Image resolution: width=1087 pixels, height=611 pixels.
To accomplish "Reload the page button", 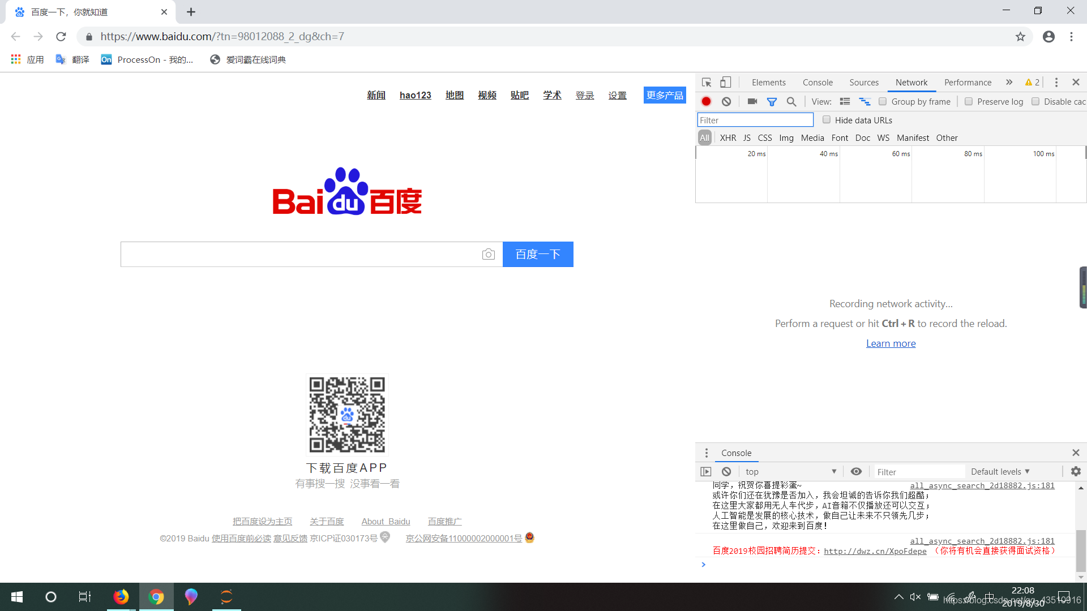I will pos(61,37).
